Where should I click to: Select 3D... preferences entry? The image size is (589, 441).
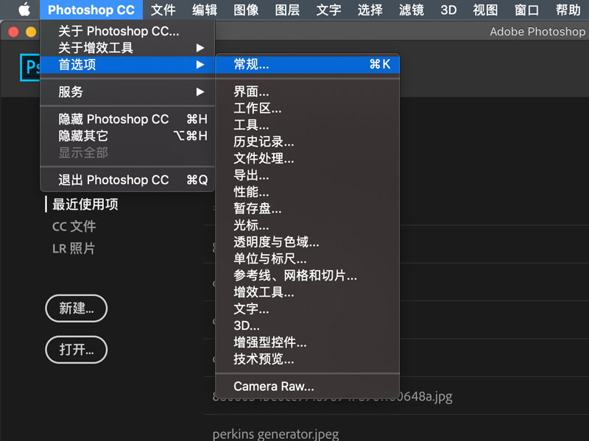[307, 325]
